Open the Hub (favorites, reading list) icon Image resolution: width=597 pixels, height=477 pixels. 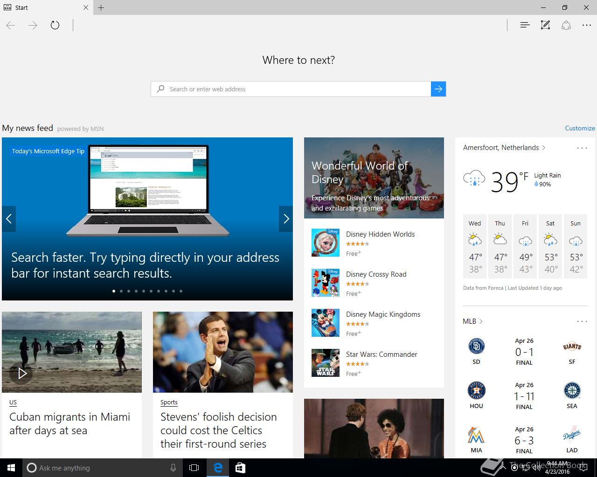(525, 25)
